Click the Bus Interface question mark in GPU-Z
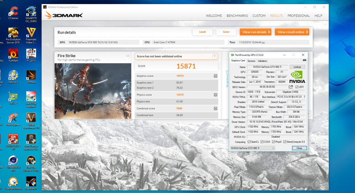This screenshot has height=193, width=355. pyautogui.click(x=304, y=97)
